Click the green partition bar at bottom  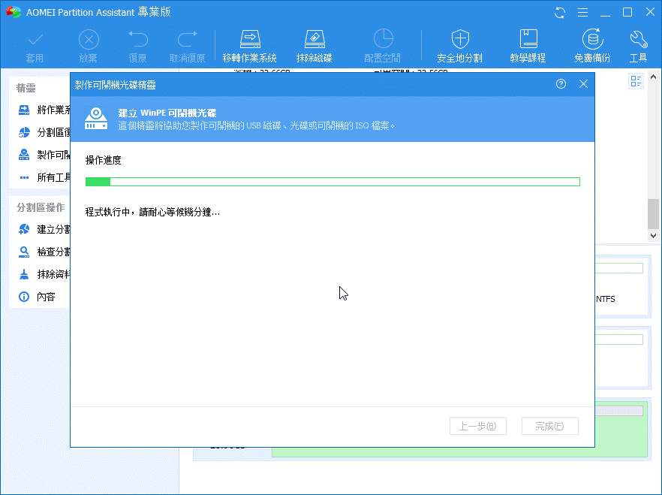point(459,452)
